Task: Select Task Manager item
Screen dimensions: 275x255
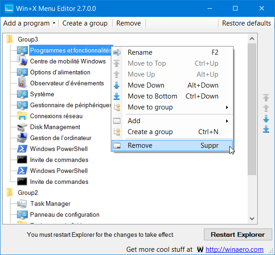Action: point(50,203)
